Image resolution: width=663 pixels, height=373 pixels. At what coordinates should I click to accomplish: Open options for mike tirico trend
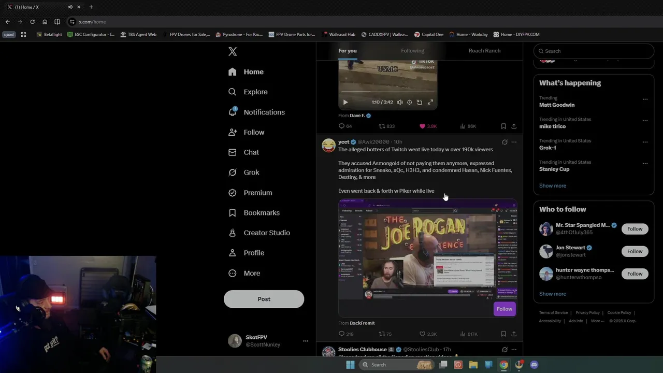[x=645, y=121]
